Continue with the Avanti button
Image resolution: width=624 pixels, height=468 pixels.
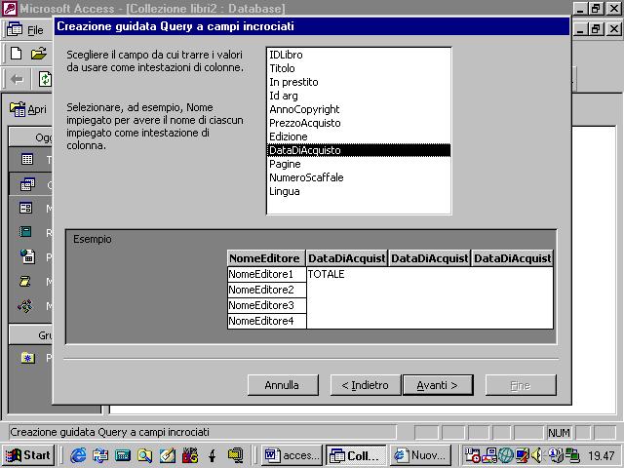point(438,385)
